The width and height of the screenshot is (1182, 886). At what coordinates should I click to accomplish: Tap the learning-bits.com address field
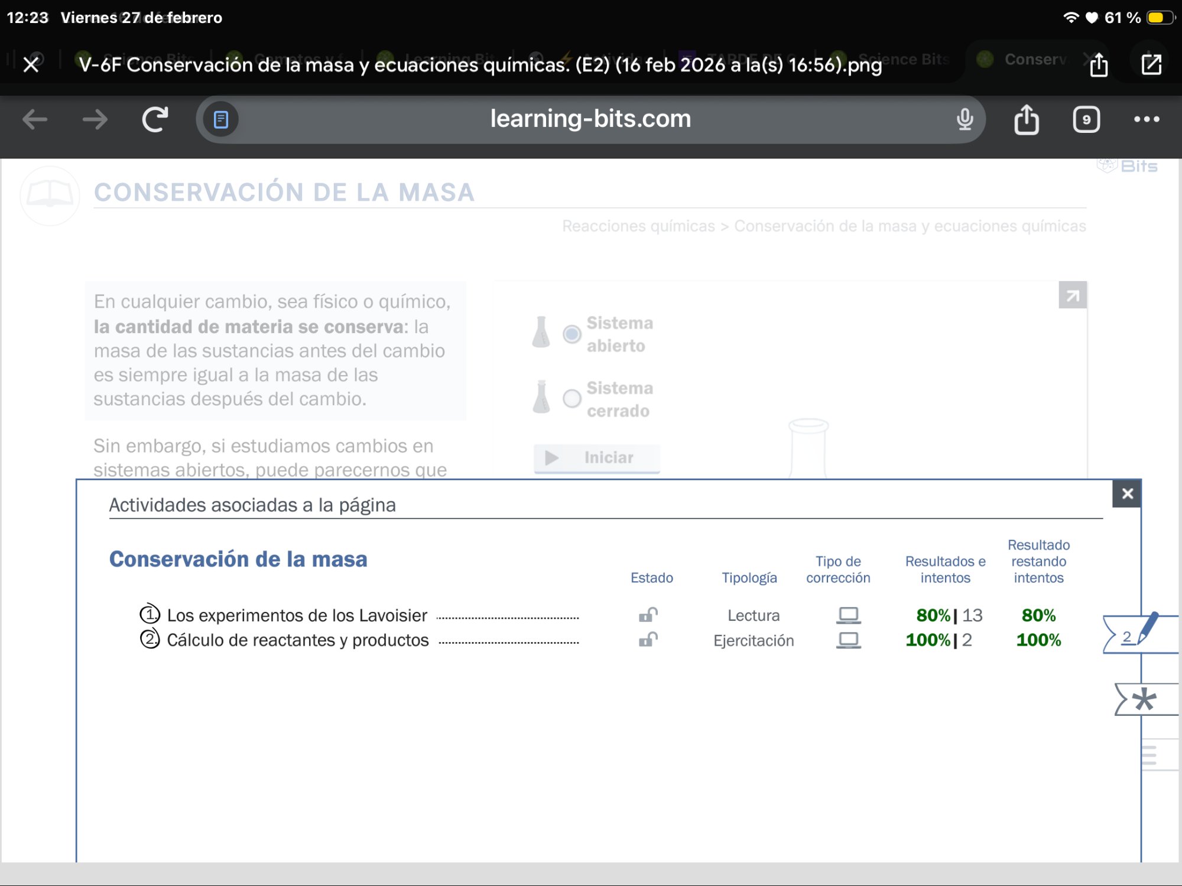point(590,119)
